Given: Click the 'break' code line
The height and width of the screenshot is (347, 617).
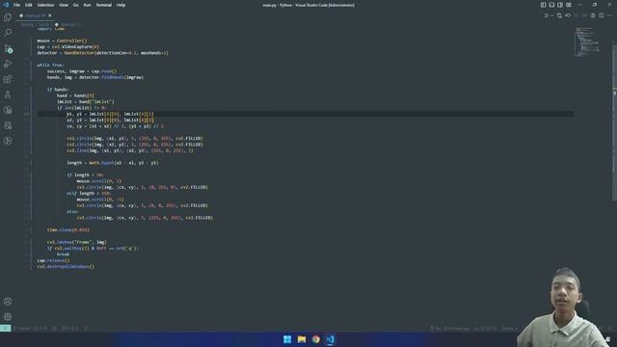Looking at the screenshot, I should [63, 254].
